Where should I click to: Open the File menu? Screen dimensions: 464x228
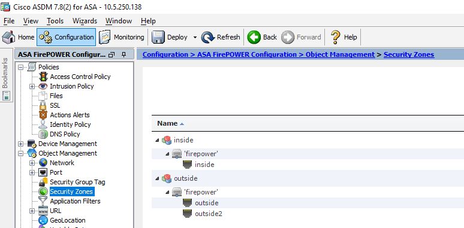pyautogui.click(x=9, y=21)
